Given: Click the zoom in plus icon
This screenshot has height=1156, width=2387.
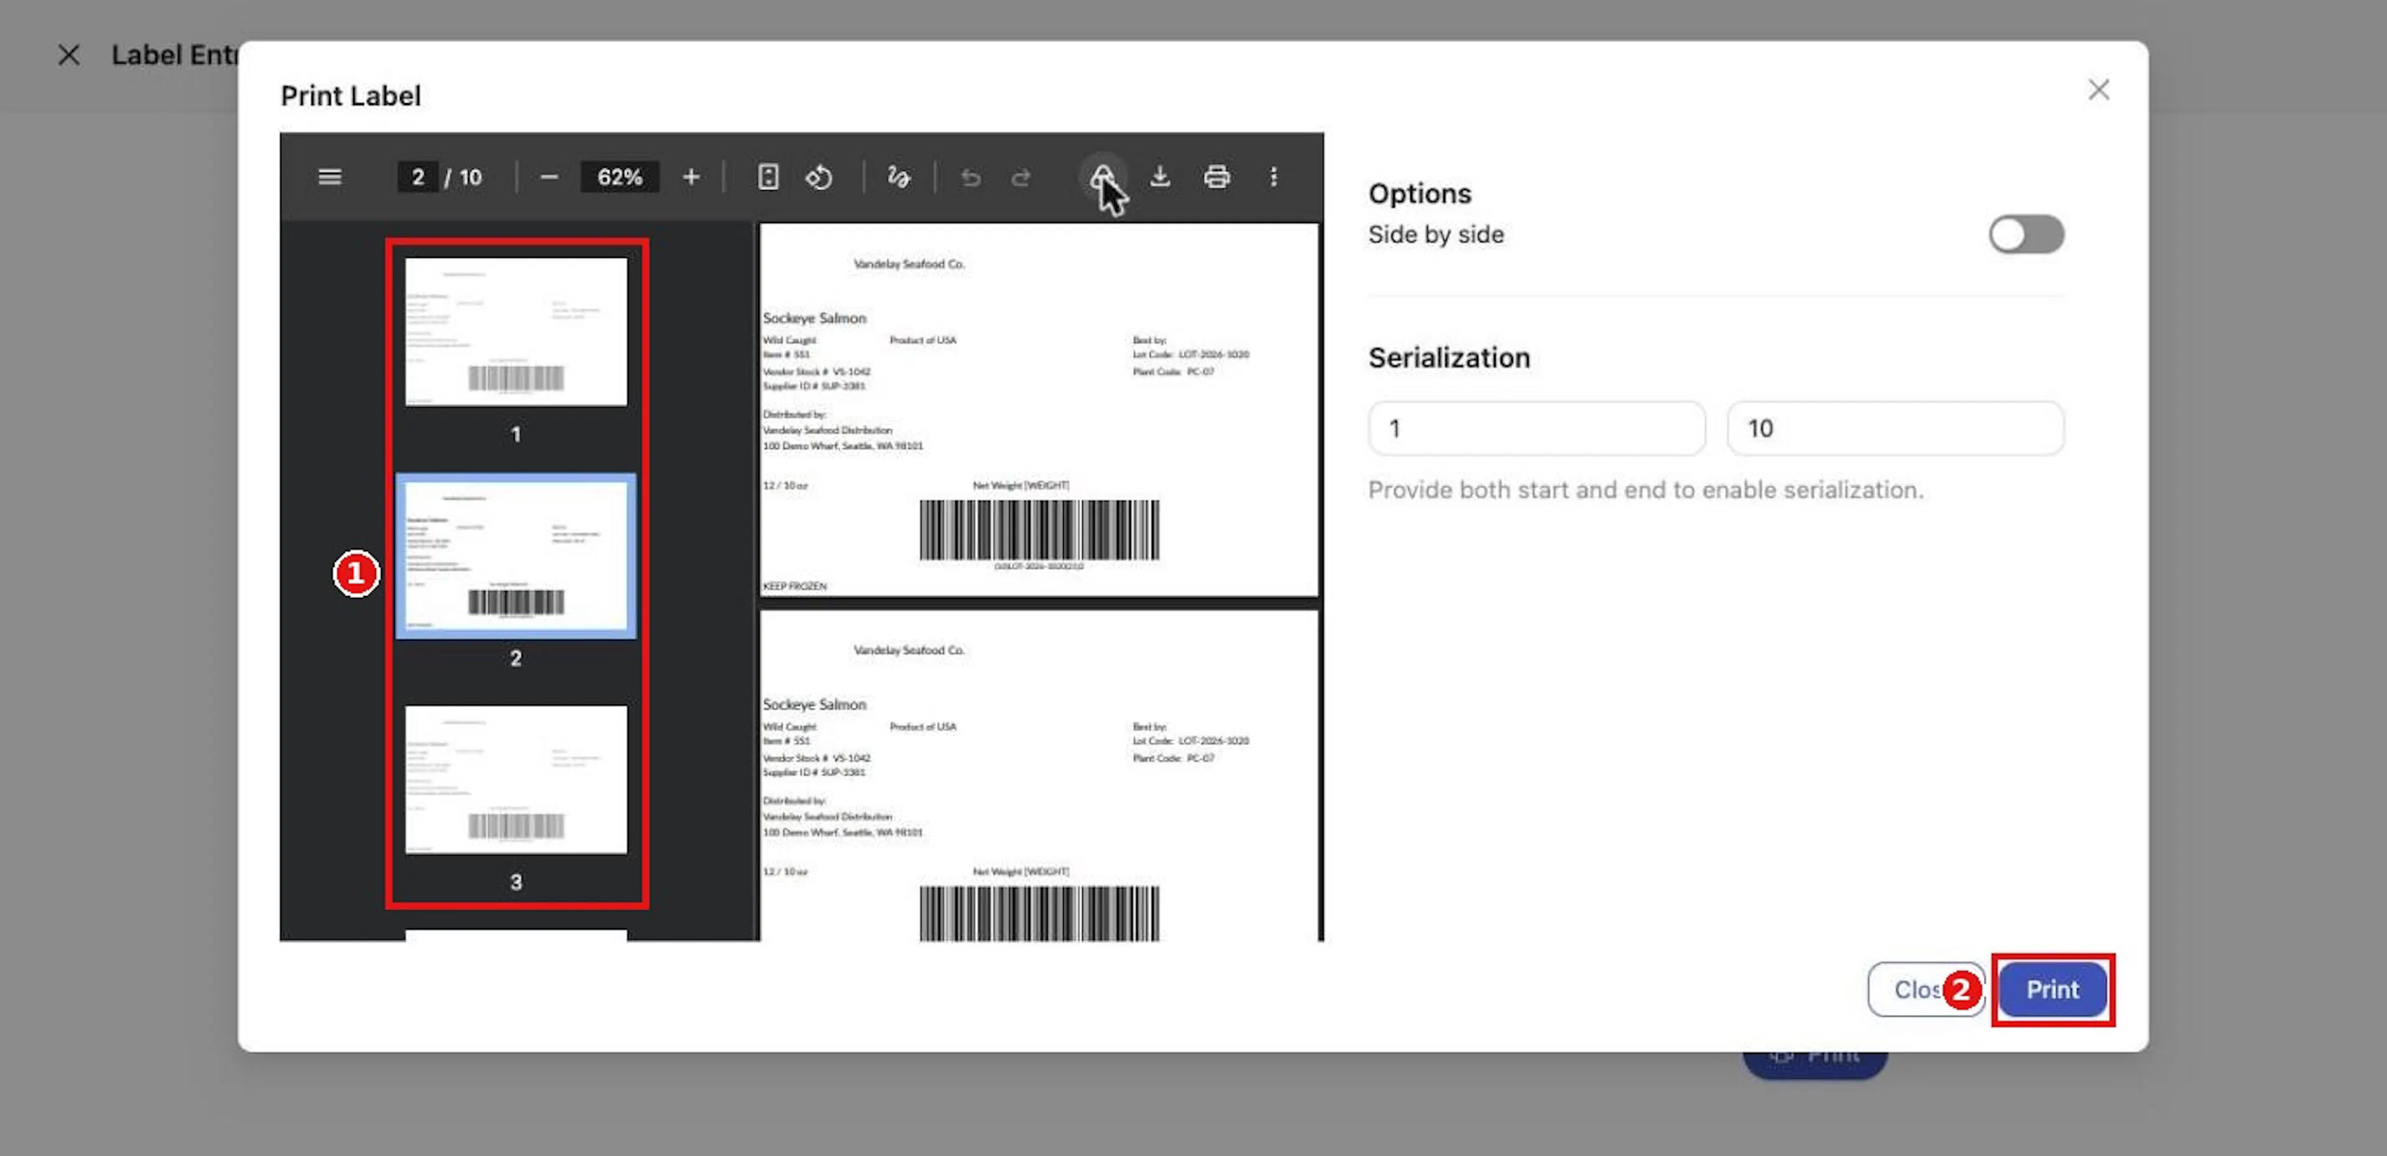Looking at the screenshot, I should (x=691, y=177).
